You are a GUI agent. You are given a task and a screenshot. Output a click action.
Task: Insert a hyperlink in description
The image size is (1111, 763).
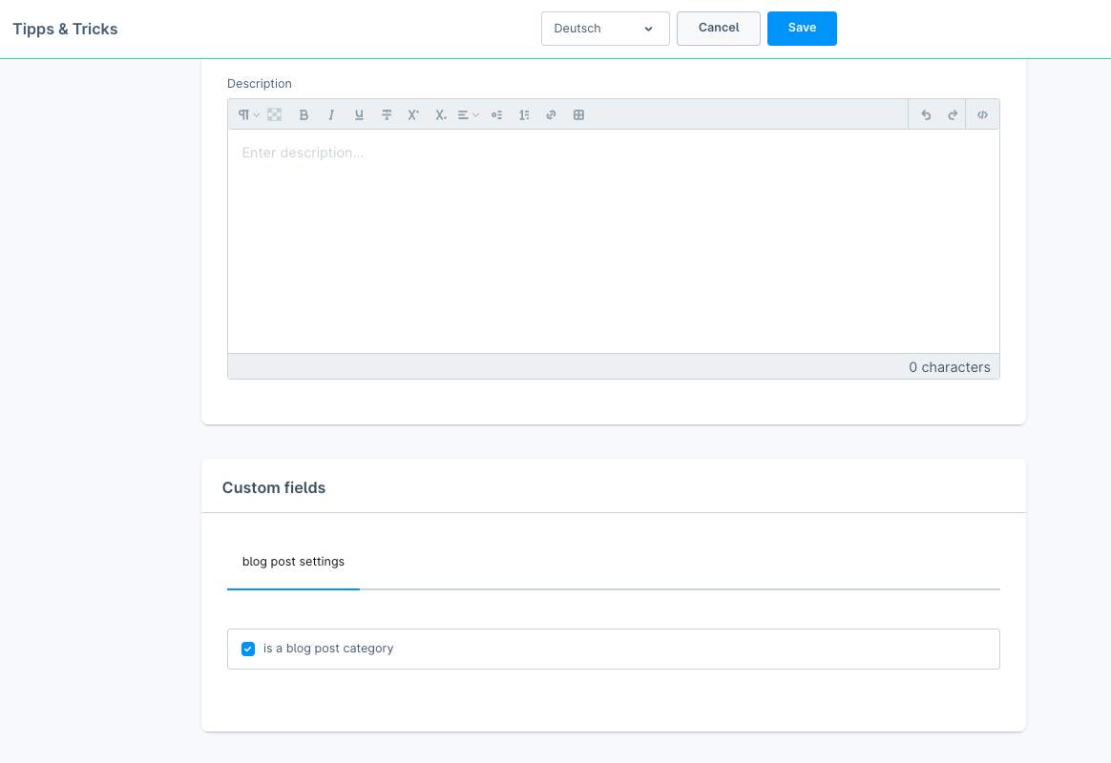pos(552,114)
